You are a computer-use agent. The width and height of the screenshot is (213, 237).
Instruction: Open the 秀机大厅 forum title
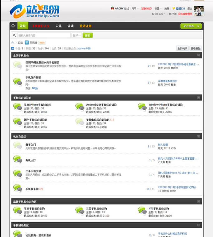(31, 160)
